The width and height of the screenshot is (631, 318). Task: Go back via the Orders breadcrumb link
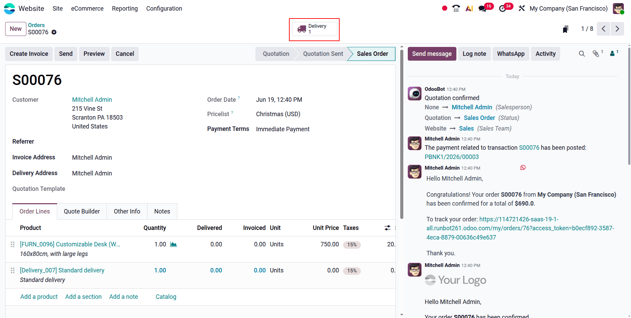click(x=36, y=25)
